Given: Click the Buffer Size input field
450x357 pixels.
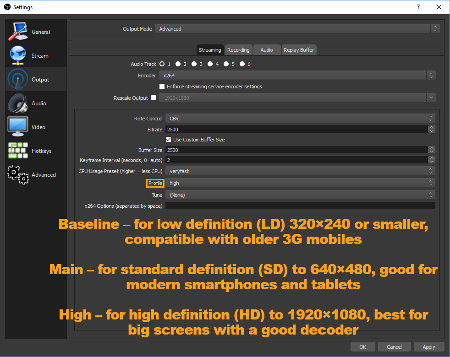Looking at the screenshot, I should 297,150.
